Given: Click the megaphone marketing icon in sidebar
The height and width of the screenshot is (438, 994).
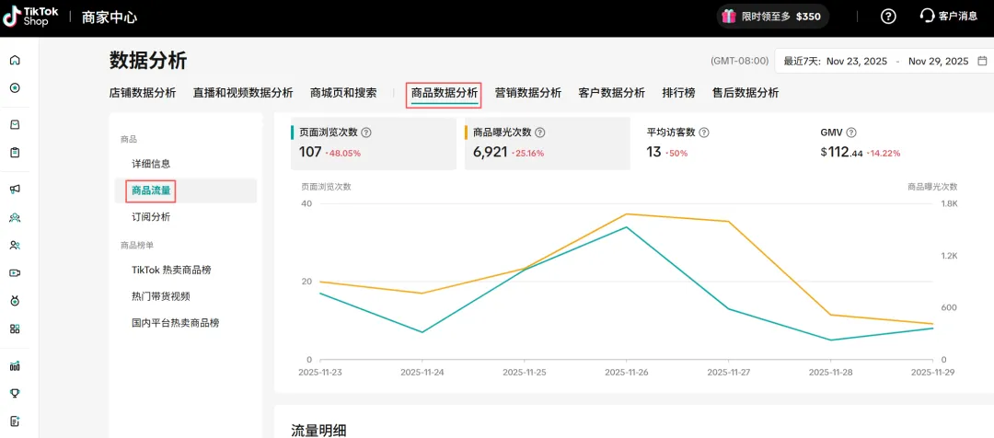Looking at the screenshot, I should tap(15, 190).
